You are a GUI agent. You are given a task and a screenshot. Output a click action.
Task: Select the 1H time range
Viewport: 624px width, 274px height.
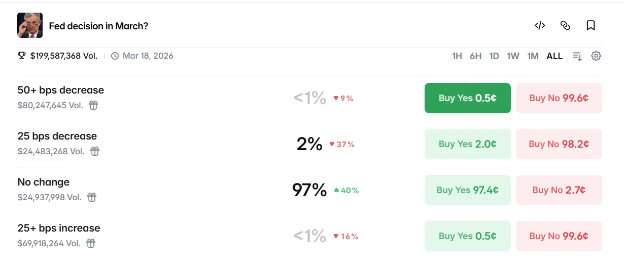click(457, 56)
